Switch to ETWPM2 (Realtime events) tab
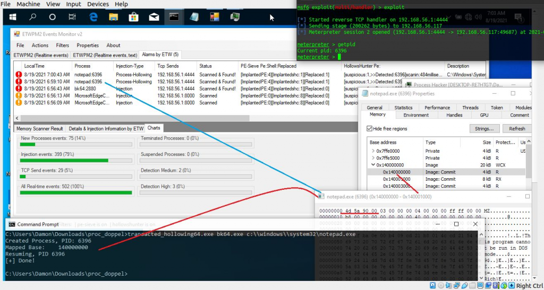The width and height of the screenshot is (544, 290). point(40,55)
